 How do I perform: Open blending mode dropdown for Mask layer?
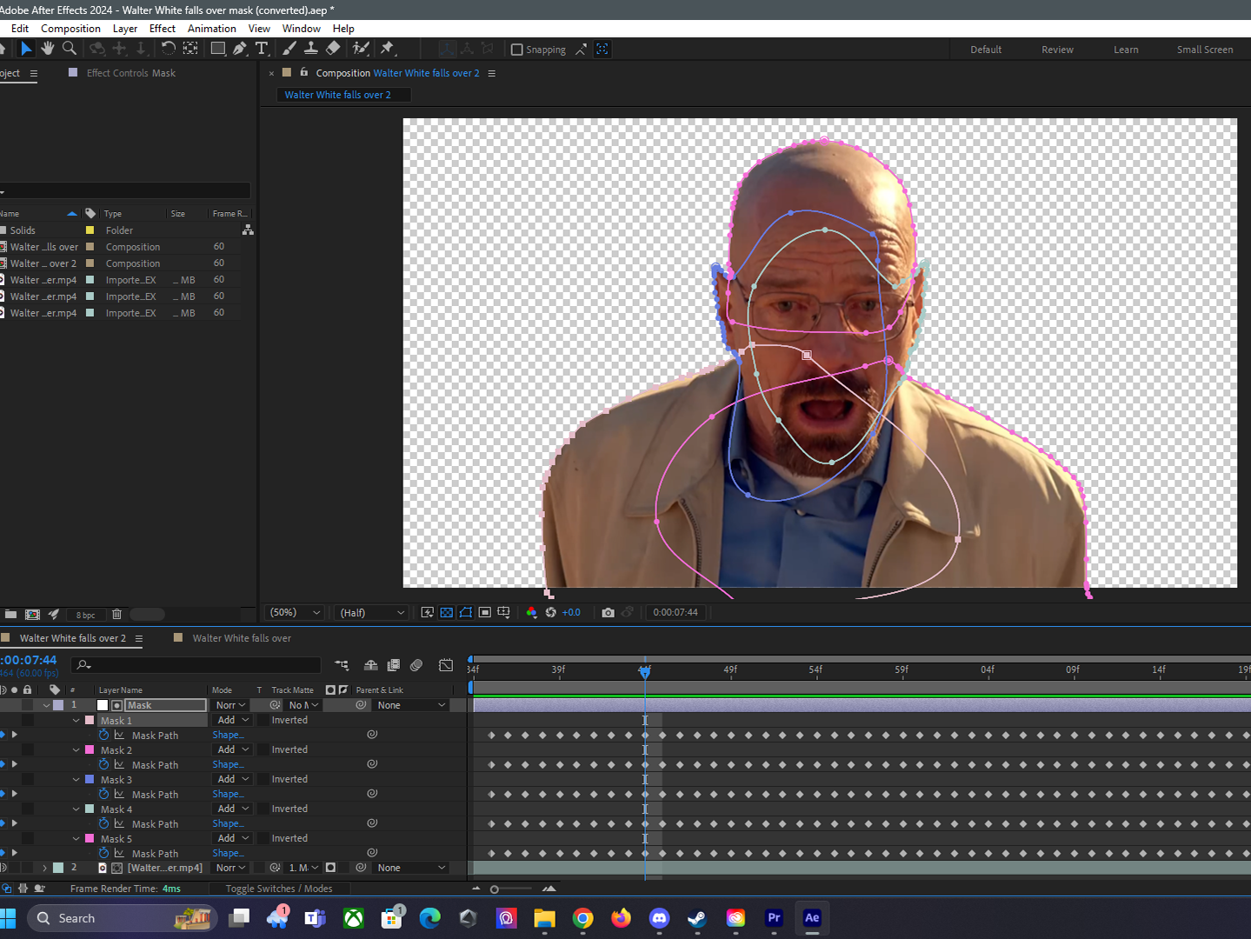click(230, 705)
